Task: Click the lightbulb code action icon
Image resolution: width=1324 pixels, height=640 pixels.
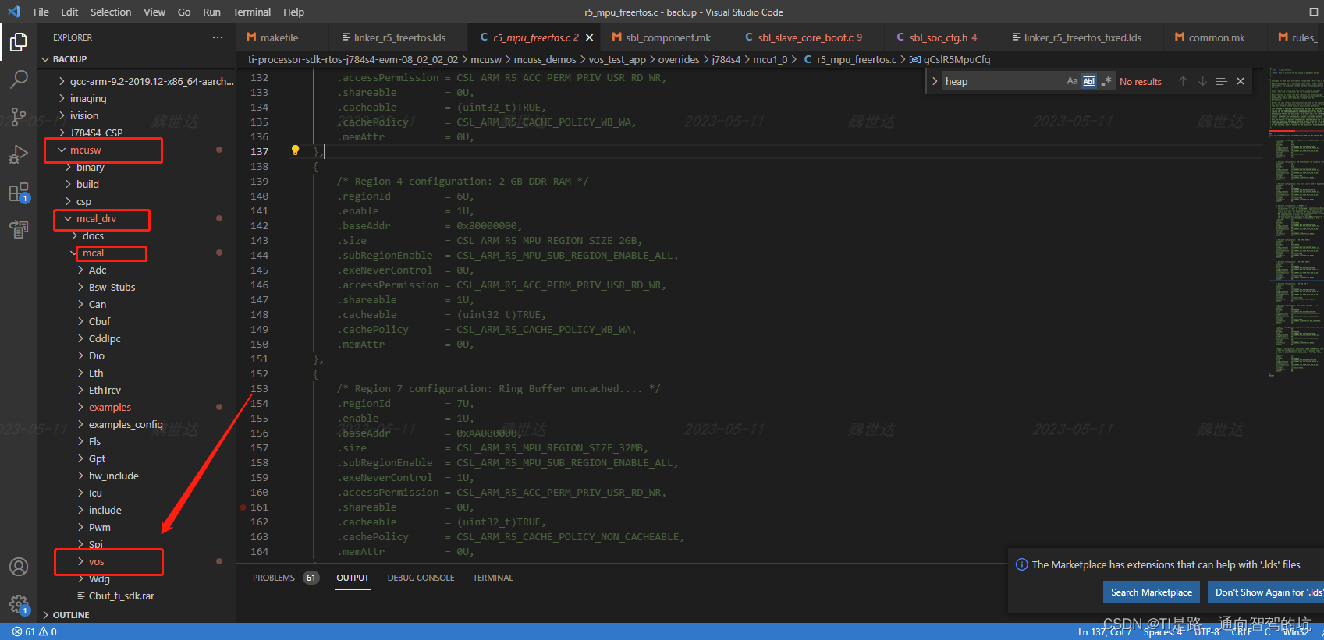Action: tap(295, 150)
